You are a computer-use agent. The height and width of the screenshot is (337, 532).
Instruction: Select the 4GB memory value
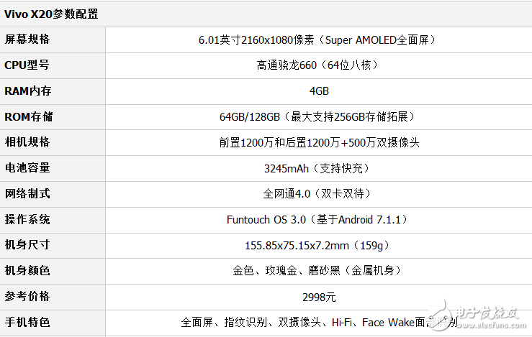tap(319, 91)
